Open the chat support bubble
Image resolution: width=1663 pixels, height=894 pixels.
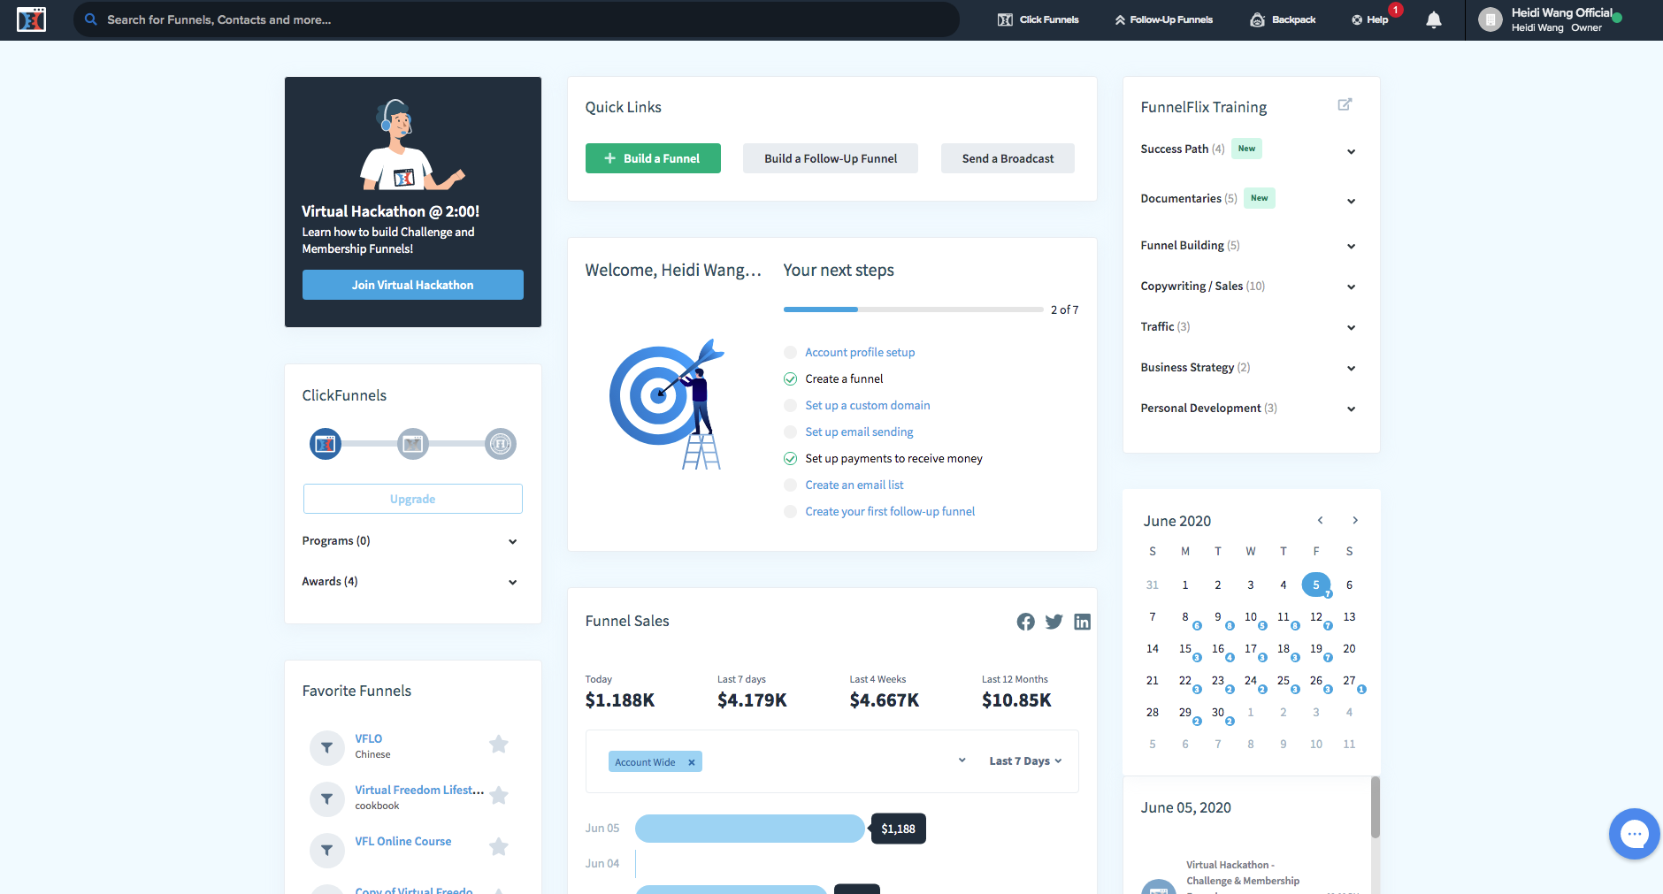tap(1633, 834)
